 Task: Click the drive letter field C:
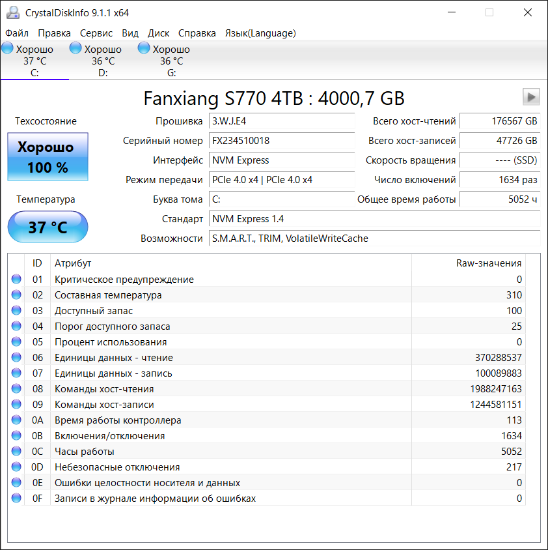coord(282,199)
